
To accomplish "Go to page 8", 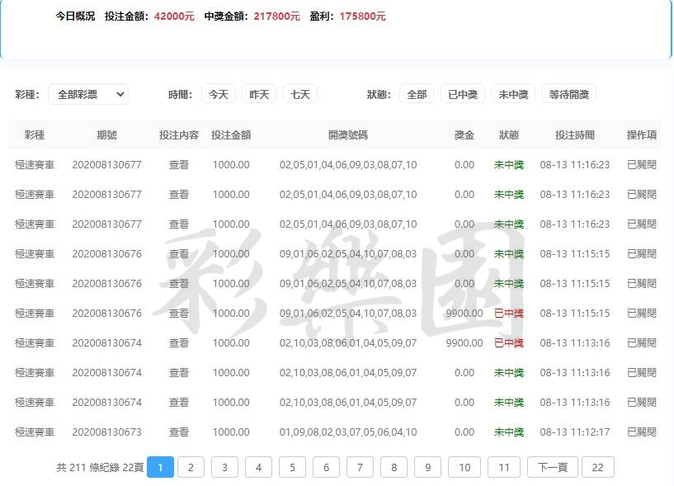I will coord(394,467).
